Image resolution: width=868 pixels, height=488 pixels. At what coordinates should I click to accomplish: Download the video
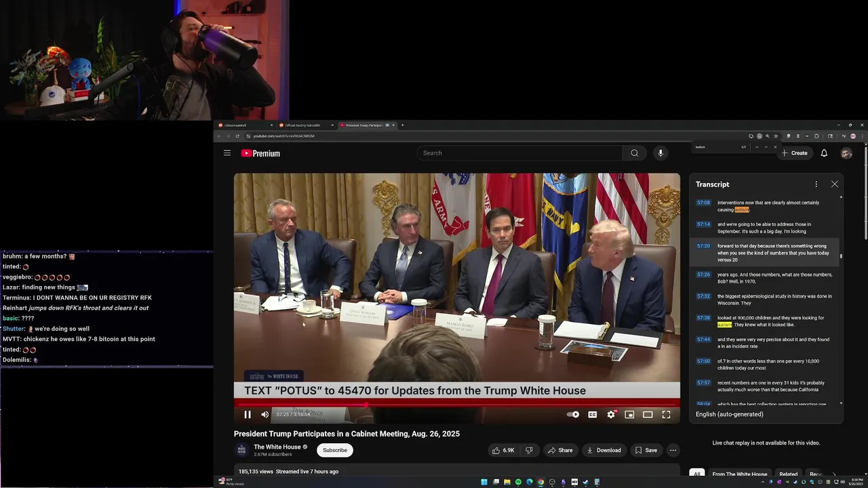pyautogui.click(x=604, y=450)
